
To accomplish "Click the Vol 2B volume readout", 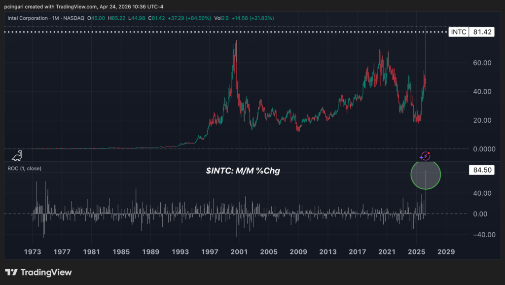I will click(x=221, y=18).
